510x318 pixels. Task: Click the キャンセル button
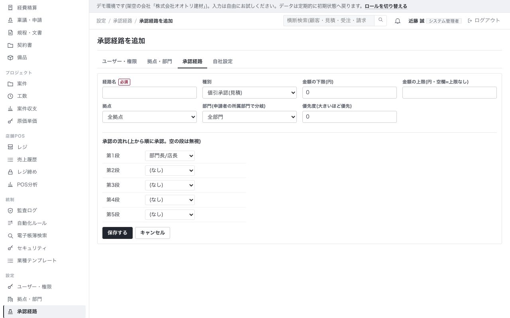click(153, 233)
